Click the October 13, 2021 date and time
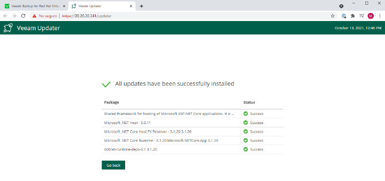Image resolution: width=385 pixels, height=181 pixels. pyautogui.click(x=358, y=28)
